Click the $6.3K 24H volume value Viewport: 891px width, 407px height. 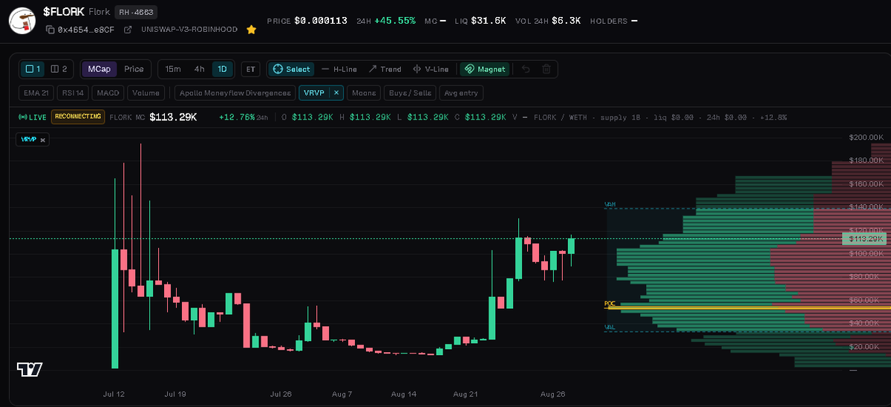pyautogui.click(x=565, y=21)
